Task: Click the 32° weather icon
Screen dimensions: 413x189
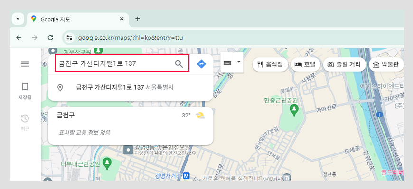Action: (200, 115)
